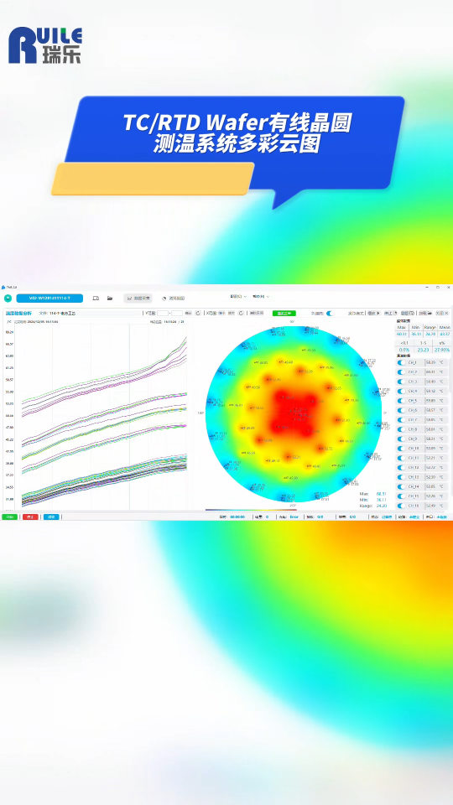This screenshot has height=805, width=453.
Task: Toggle channel CH_16 switch
Action: [x=401, y=506]
